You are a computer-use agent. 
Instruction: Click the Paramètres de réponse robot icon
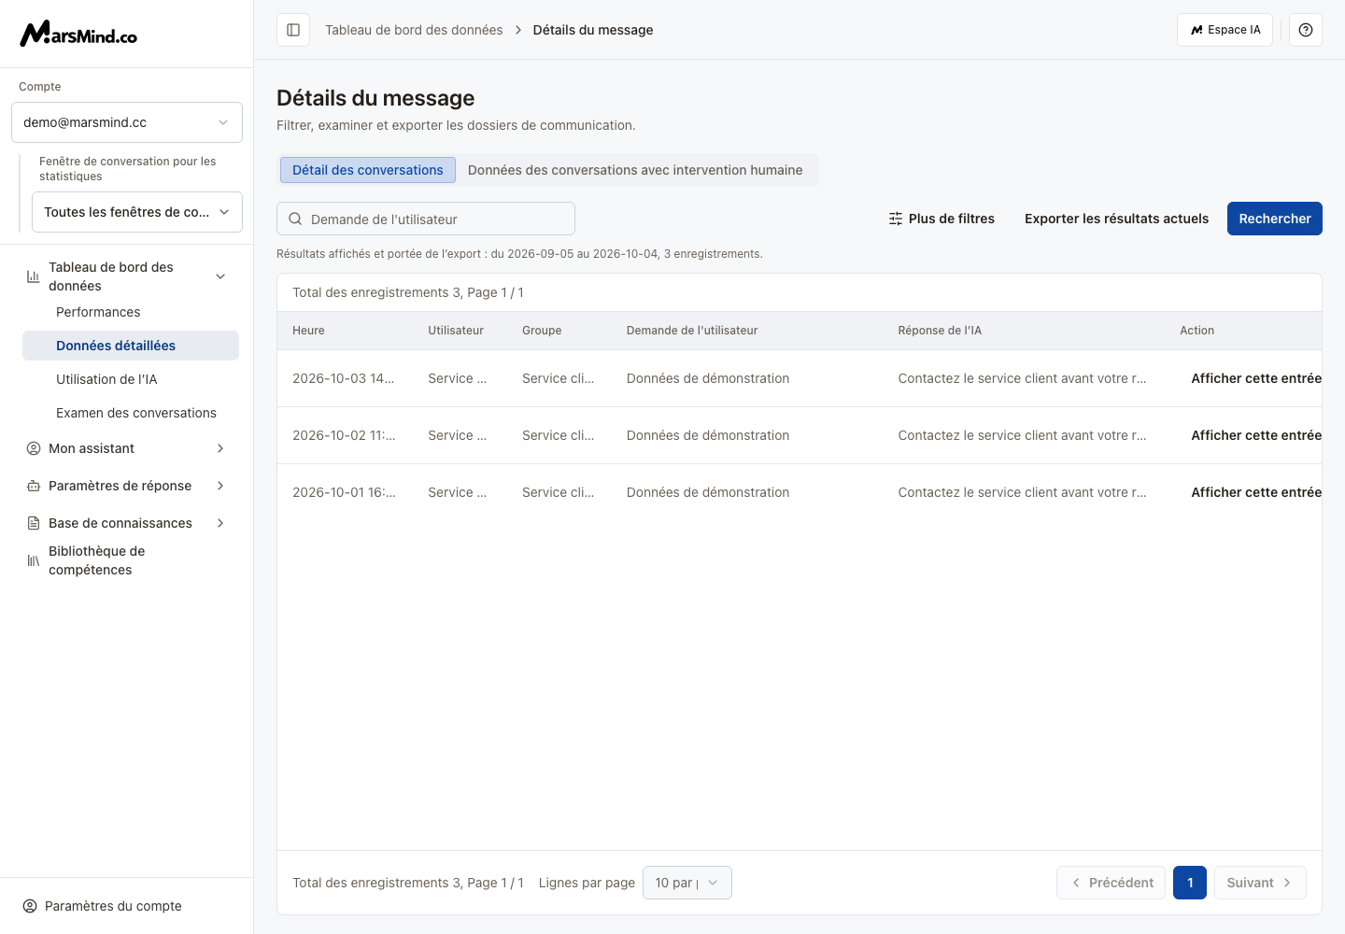(34, 486)
